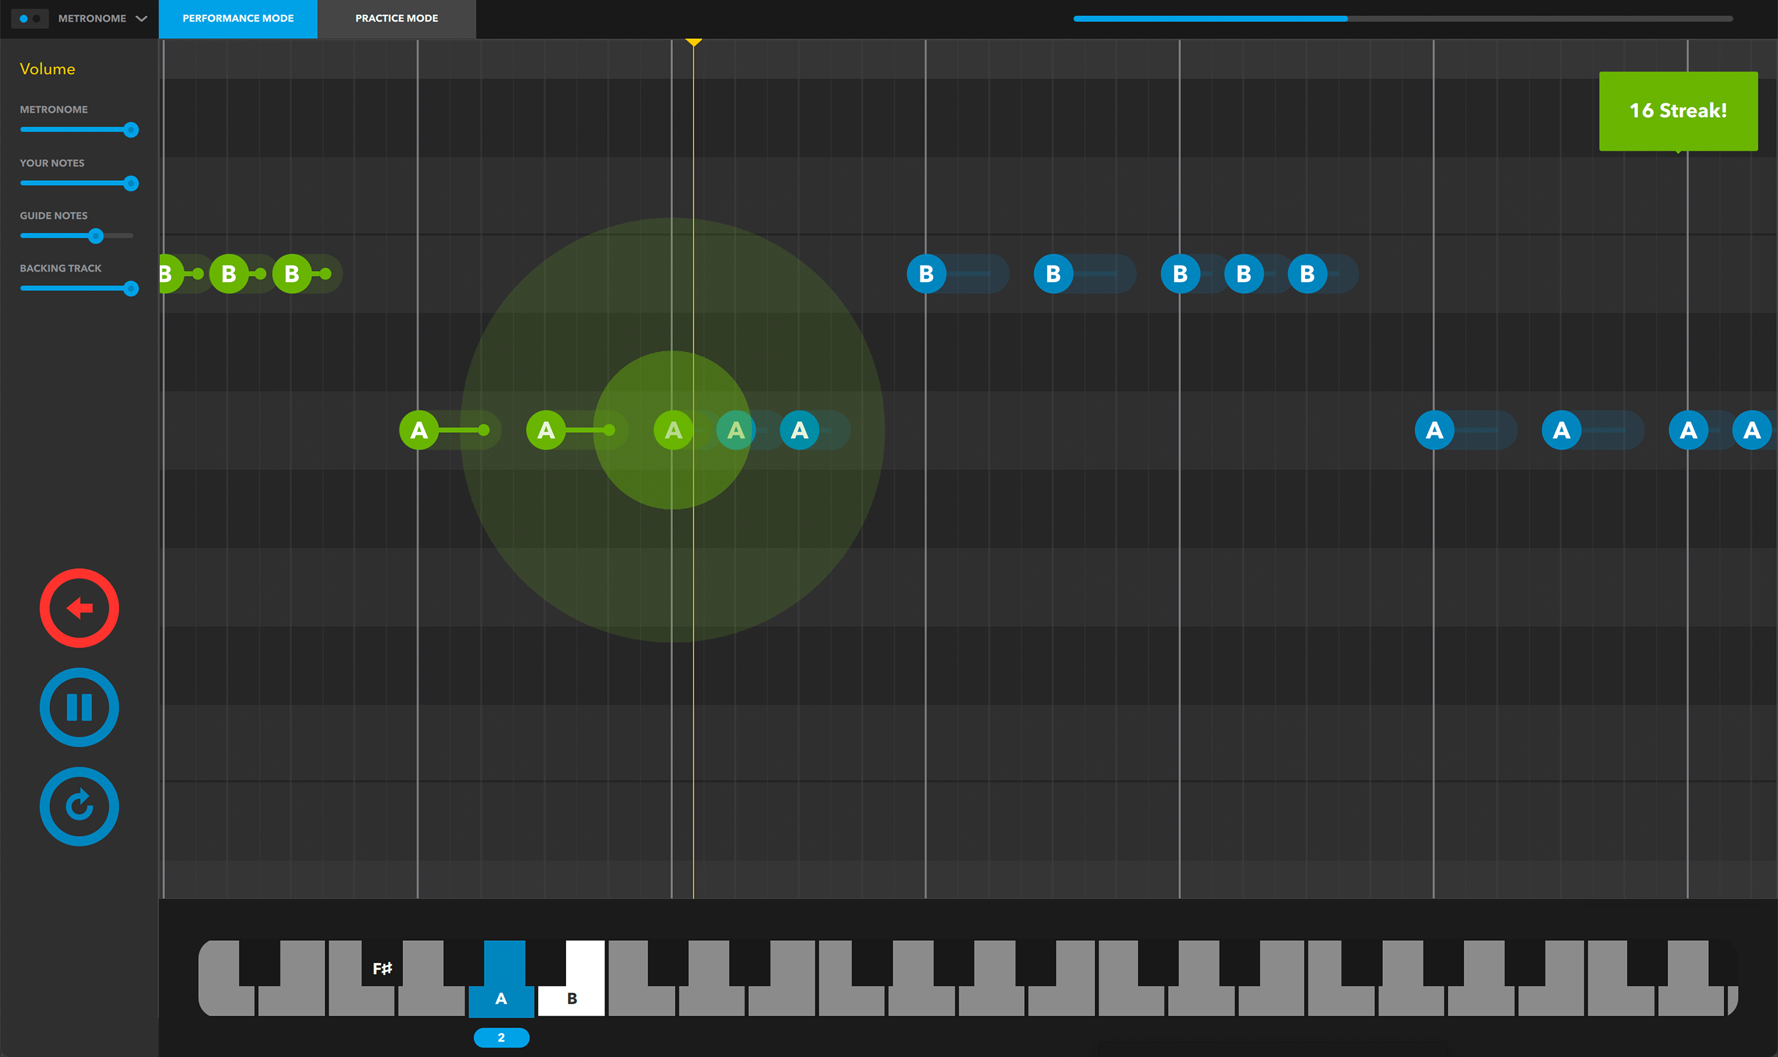This screenshot has width=1778, height=1057.
Task: Click the yellow playhead marker
Action: [693, 43]
